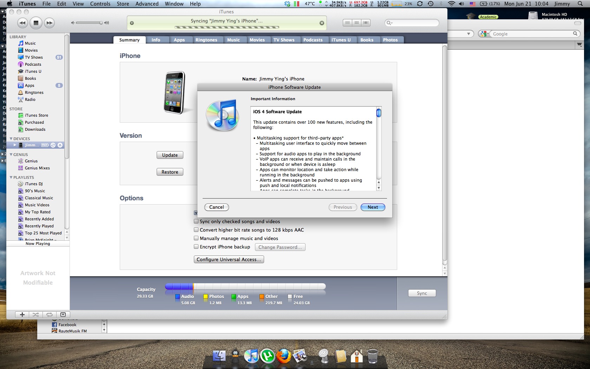Click the iTunes search field
The image size is (590, 369).
pyautogui.click(x=412, y=23)
